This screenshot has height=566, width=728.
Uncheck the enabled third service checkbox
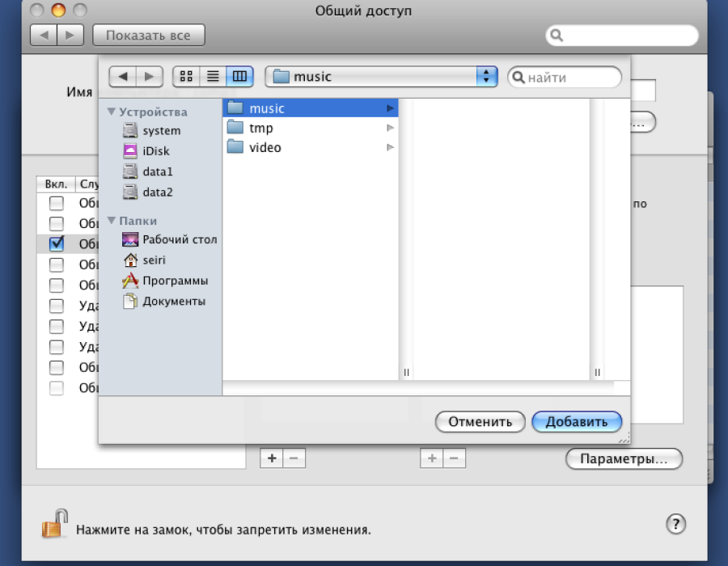57,243
